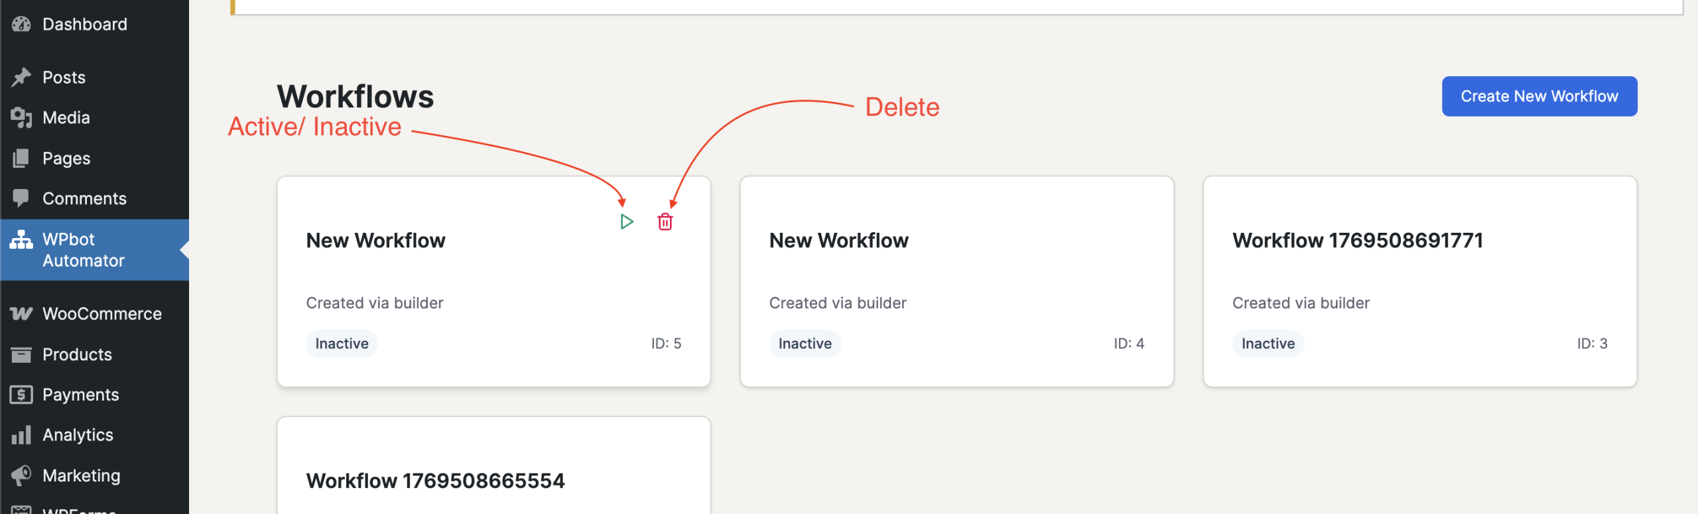This screenshot has width=1698, height=514.
Task: Click Inactive badge on workflow ID 5
Action: (342, 344)
